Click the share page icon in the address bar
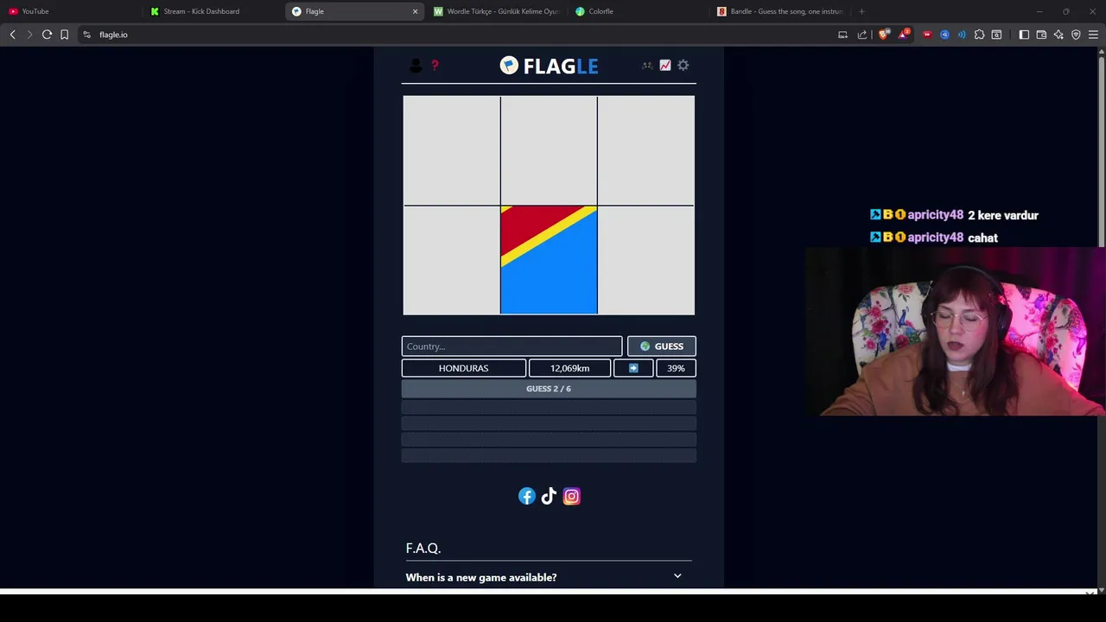The width and height of the screenshot is (1106, 622). pos(861,35)
